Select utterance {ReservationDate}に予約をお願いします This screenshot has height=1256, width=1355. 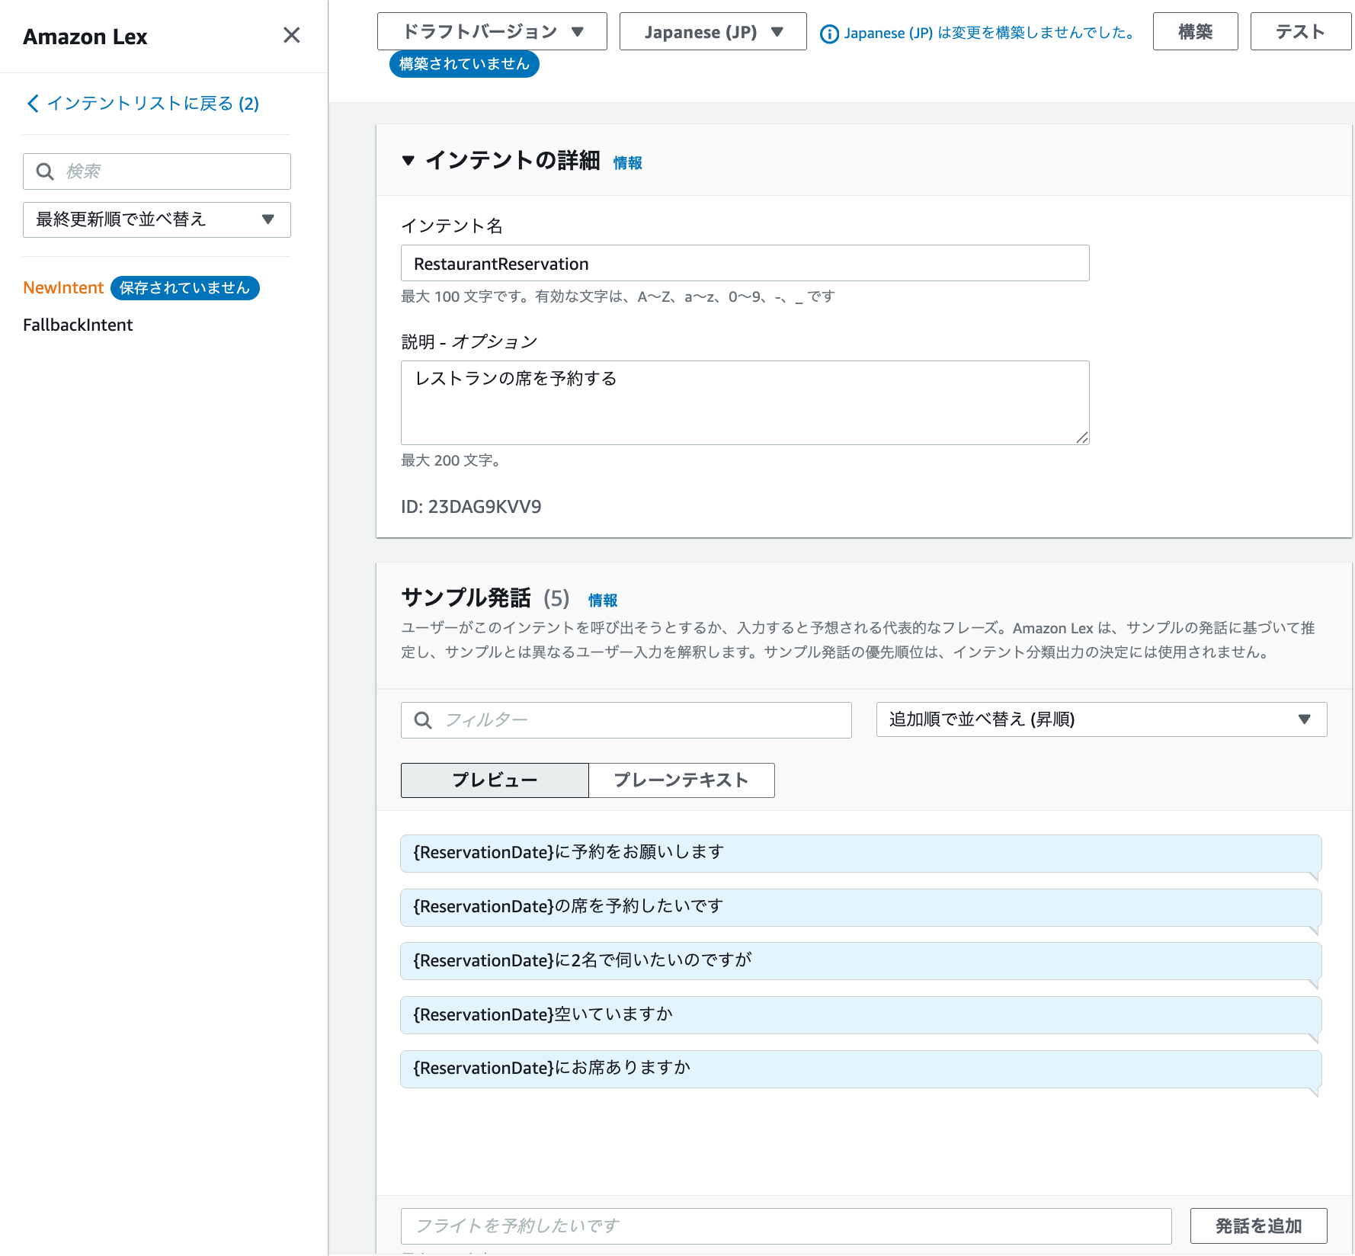pyautogui.click(x=861, y=854)
